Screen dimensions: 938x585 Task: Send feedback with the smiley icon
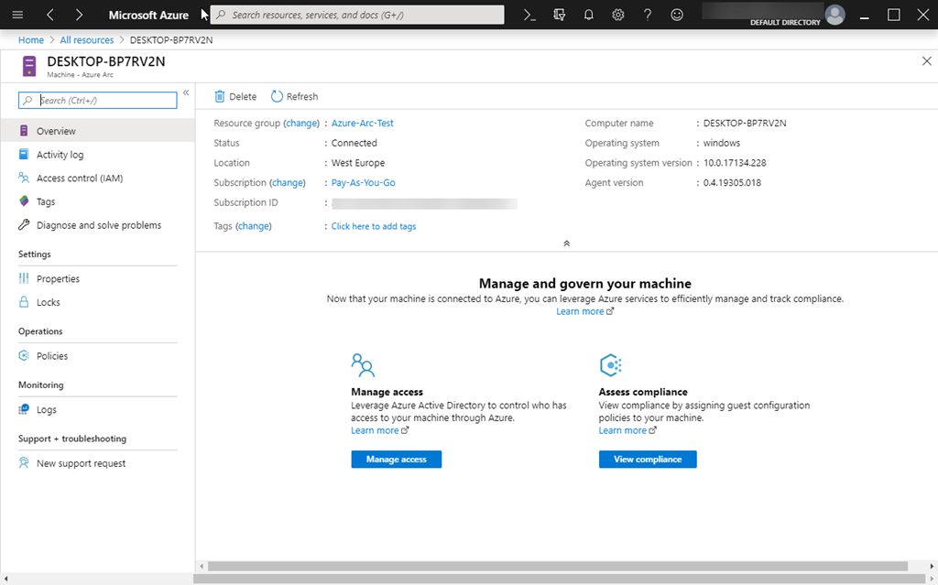(677, 15)
